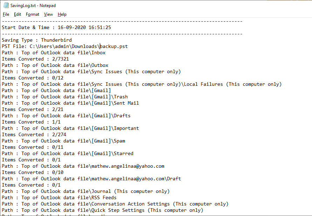Click the Quick Step Settings path line

[103, 210]
